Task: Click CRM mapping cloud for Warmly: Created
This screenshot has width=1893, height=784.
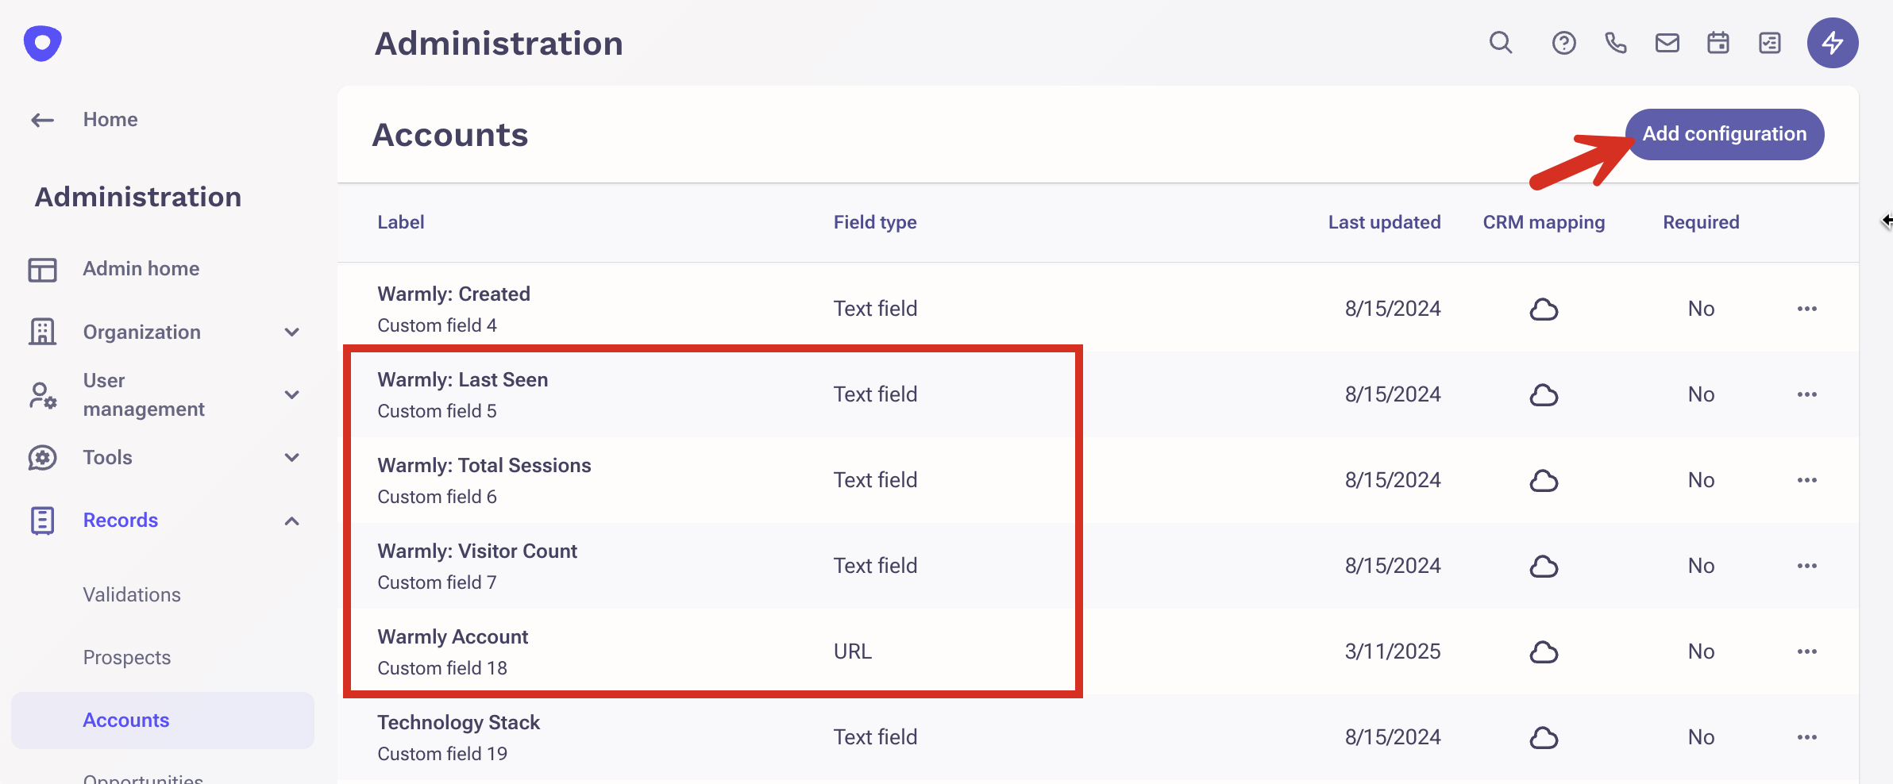Action: click(x=1544, y=309)
